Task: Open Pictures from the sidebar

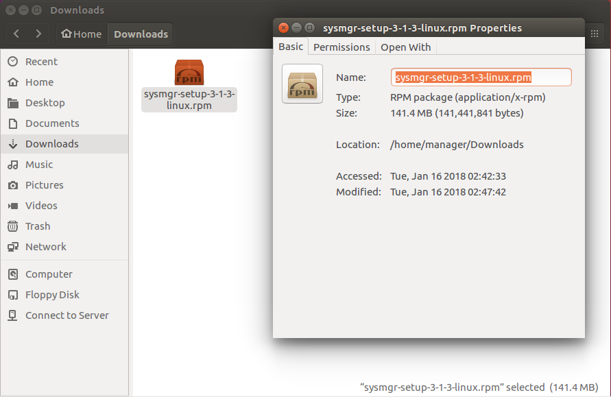Action: (64, 185)
